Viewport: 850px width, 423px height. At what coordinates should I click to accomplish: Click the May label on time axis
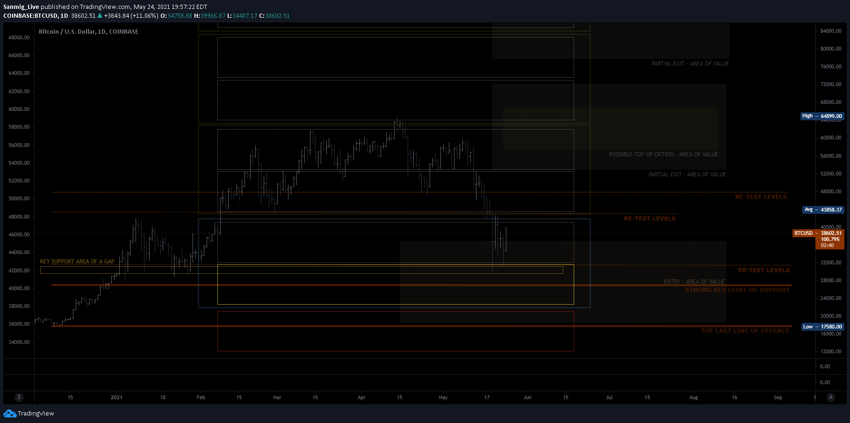click(443, 397)
